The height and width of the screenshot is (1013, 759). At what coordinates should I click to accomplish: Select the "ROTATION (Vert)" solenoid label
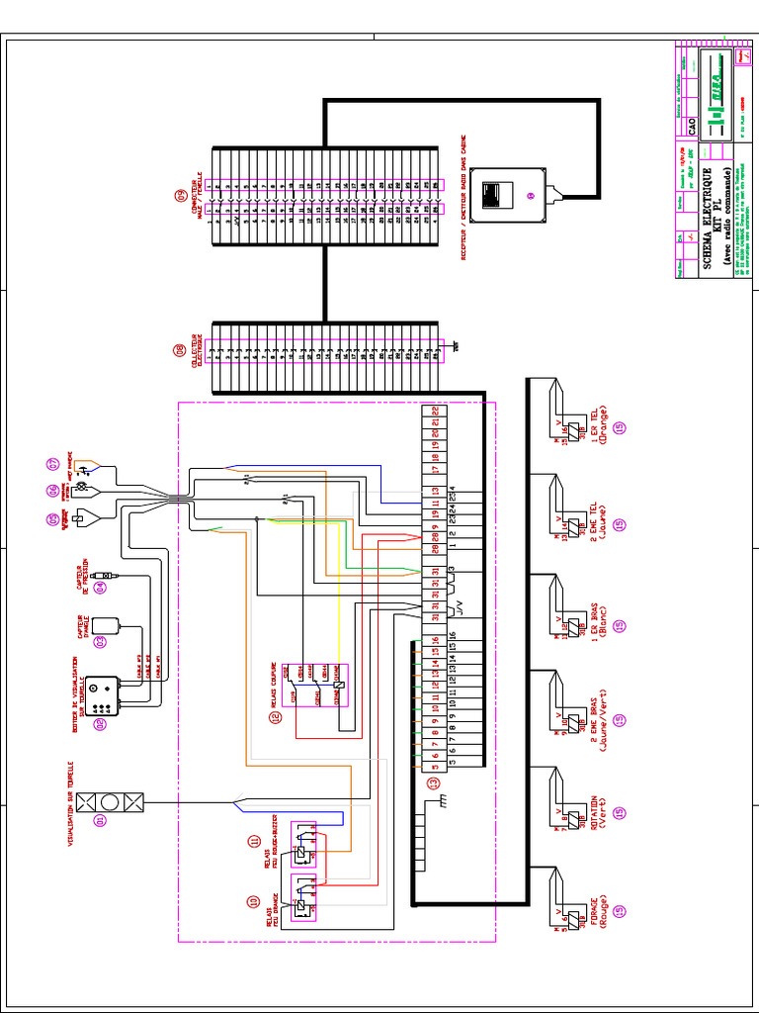[598, 815]
